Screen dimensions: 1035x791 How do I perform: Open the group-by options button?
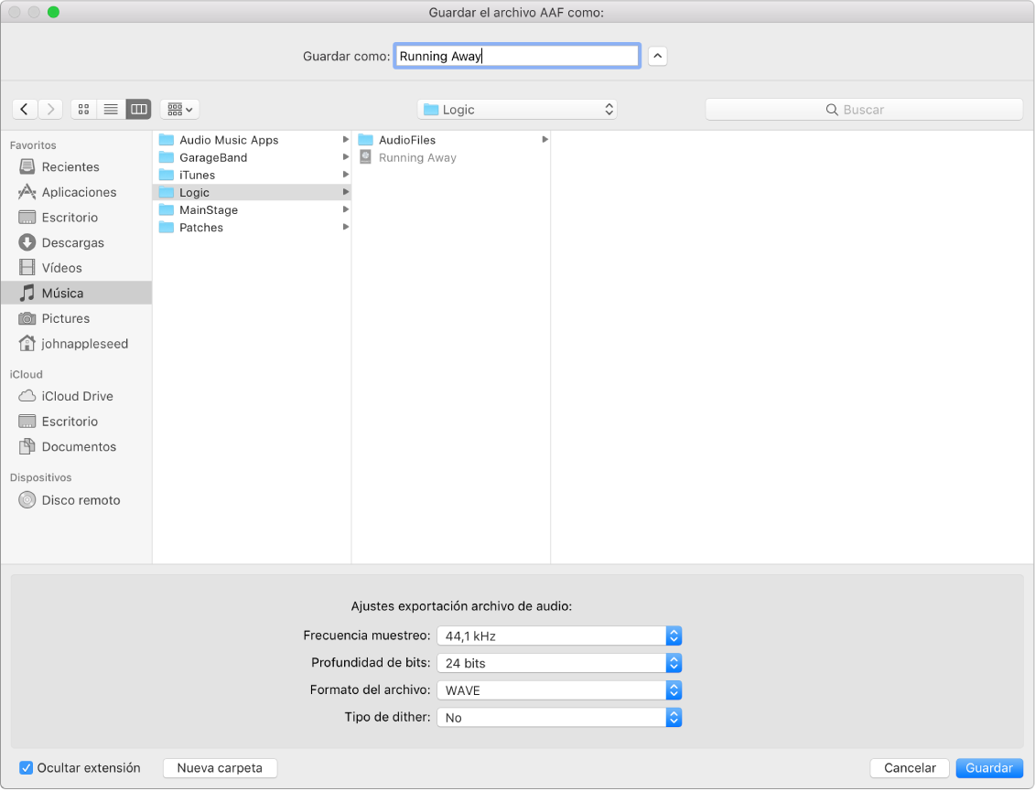[179, 109]
